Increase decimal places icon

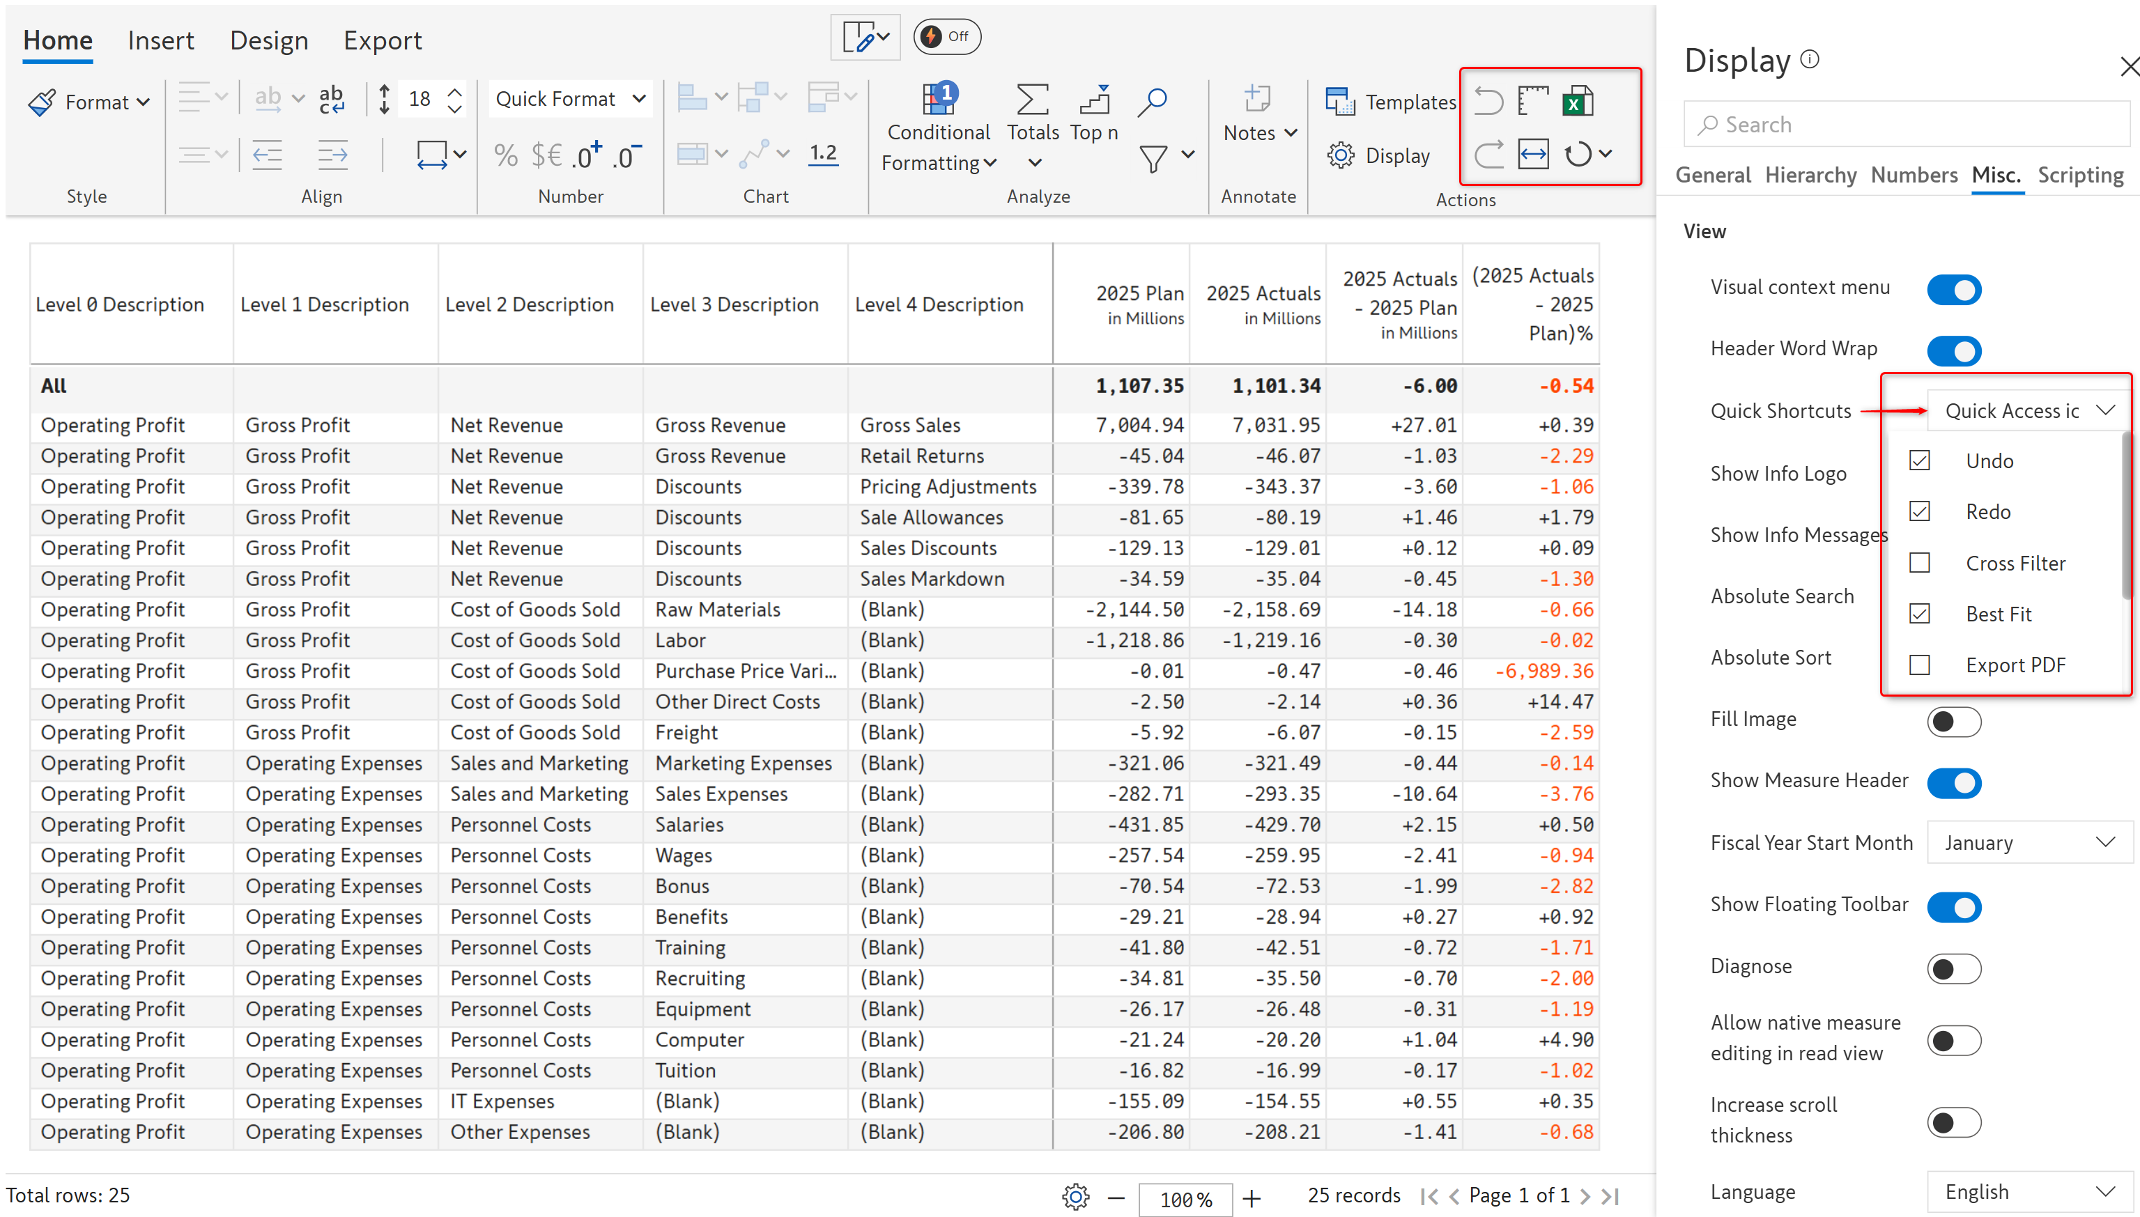tap(587, 155)
